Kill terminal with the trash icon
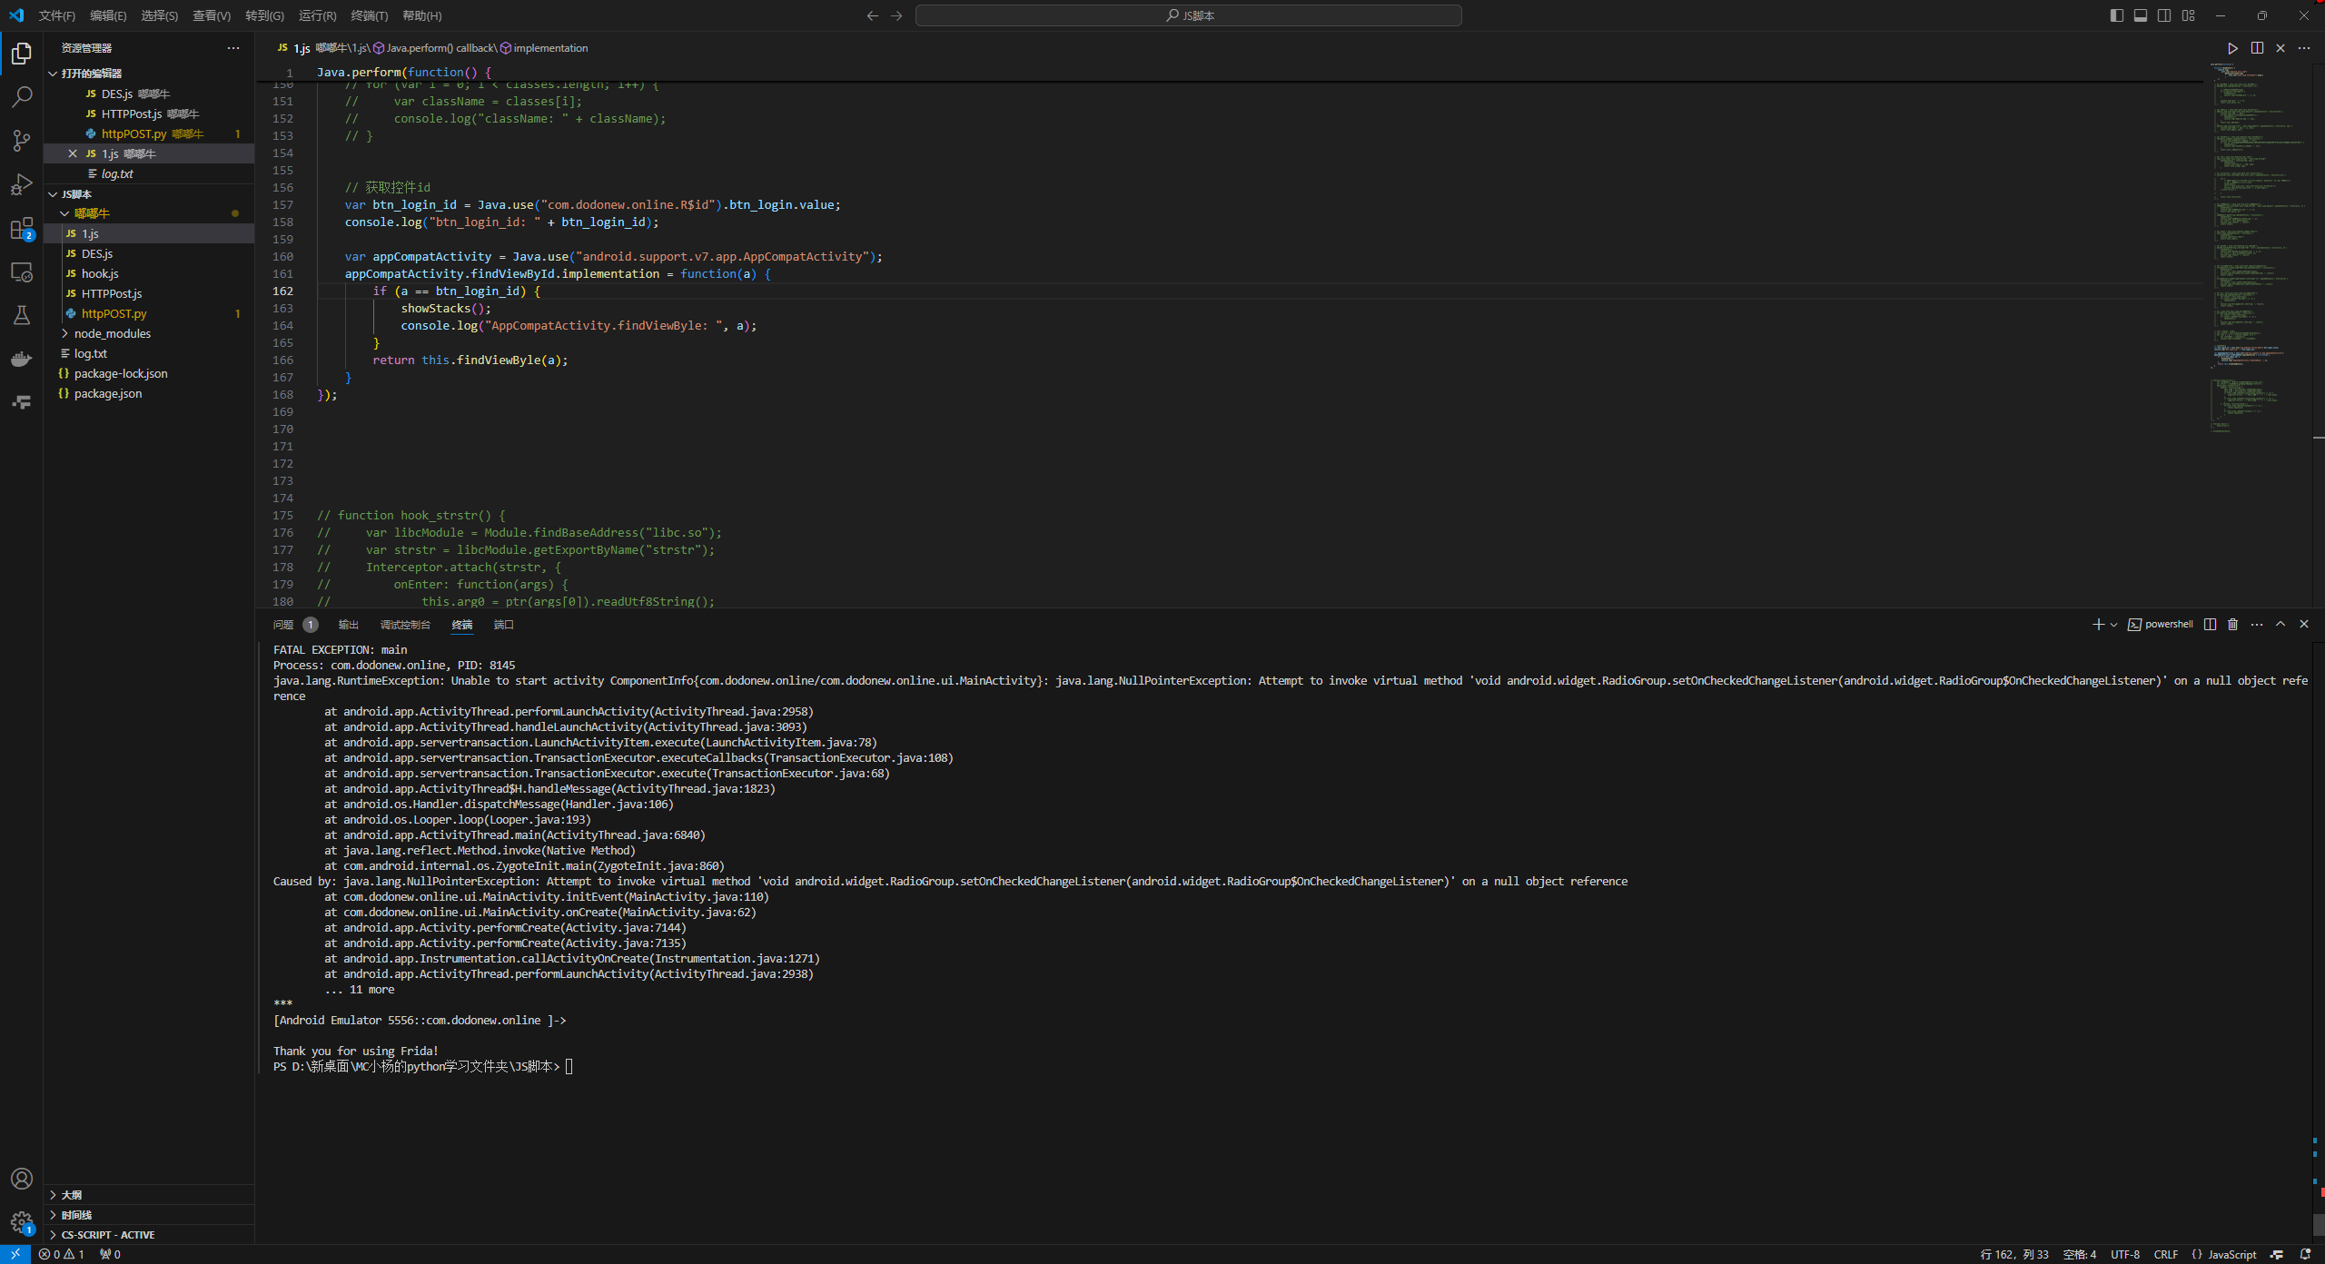 pos(2233,625)
